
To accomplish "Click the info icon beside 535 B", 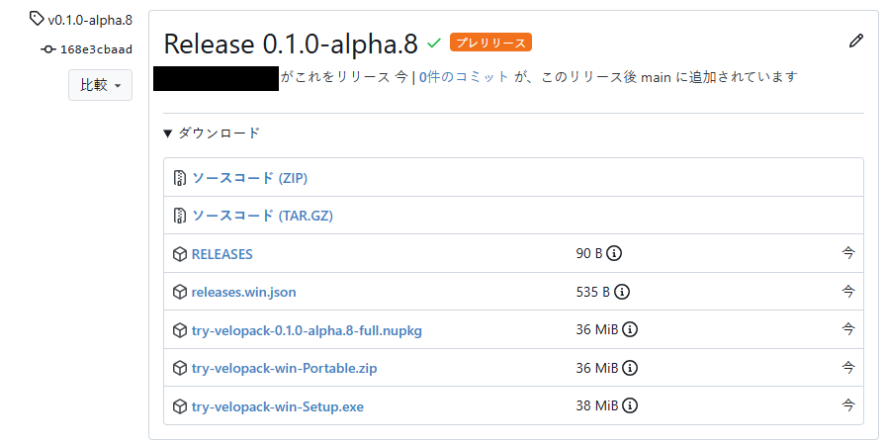I will (x=622, y=292).
